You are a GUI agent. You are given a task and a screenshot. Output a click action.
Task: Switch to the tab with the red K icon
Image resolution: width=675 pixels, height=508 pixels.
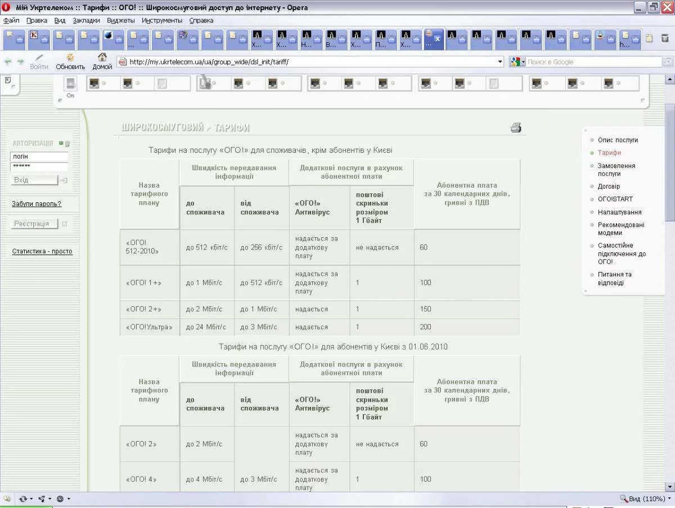pyautogui.click(x=39, y=39)
